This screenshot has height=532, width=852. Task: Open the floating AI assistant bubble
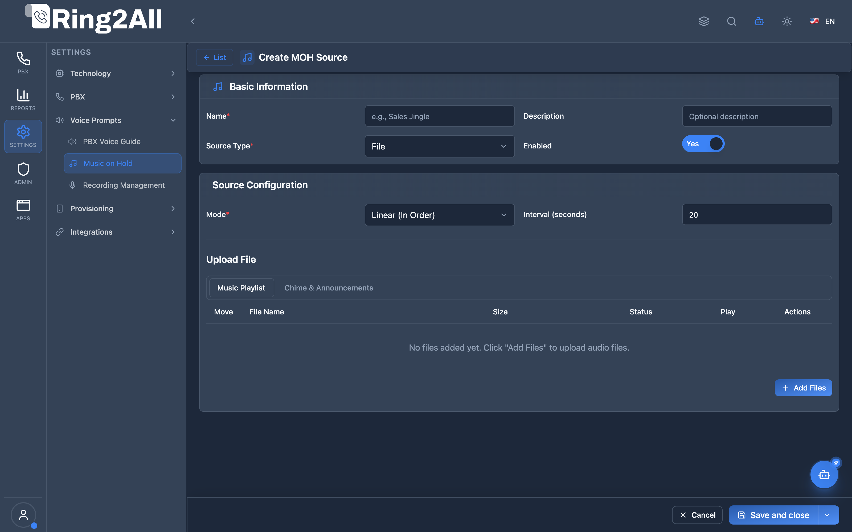pyautogui.click(x=824, y=474)
